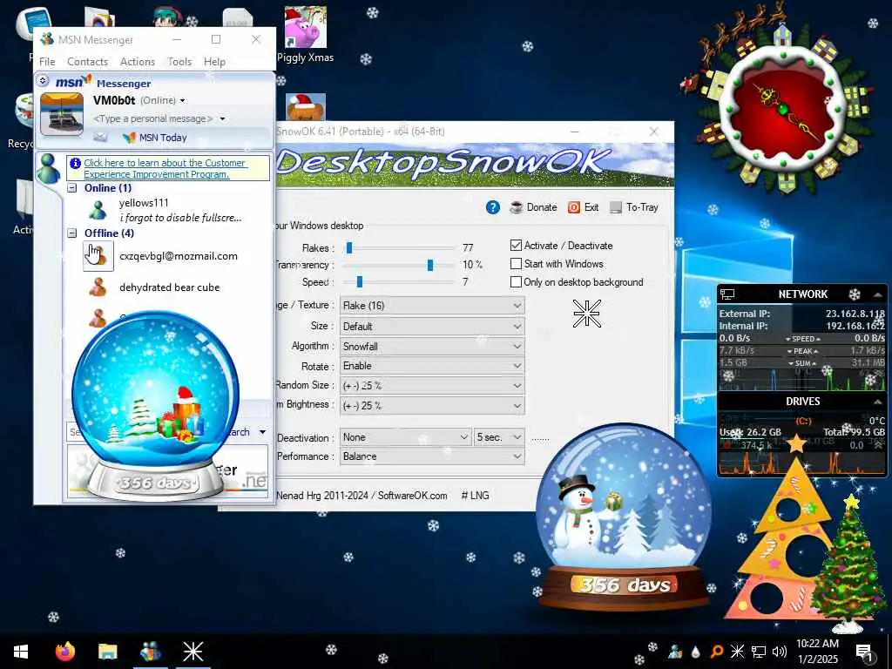Click the MSN Messenger email envelope icon
This screenshot has height=669, width=892.
(x=100, y=137)
